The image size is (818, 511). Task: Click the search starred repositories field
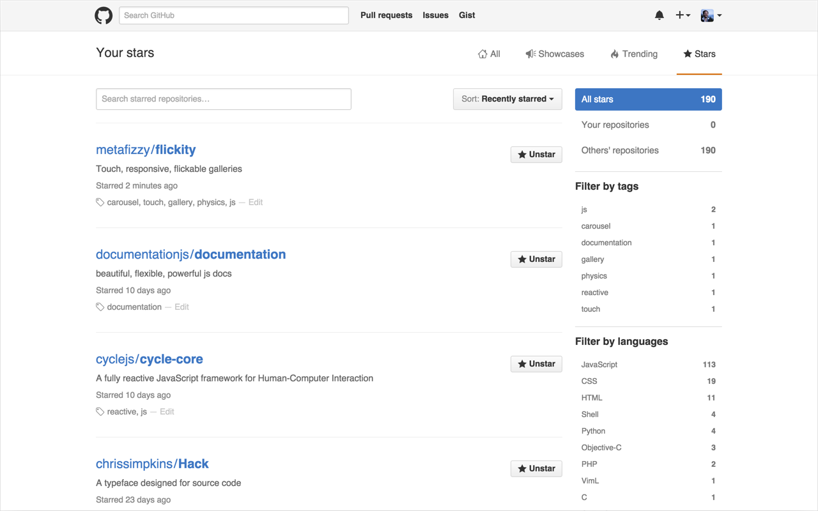pos(223,99)
